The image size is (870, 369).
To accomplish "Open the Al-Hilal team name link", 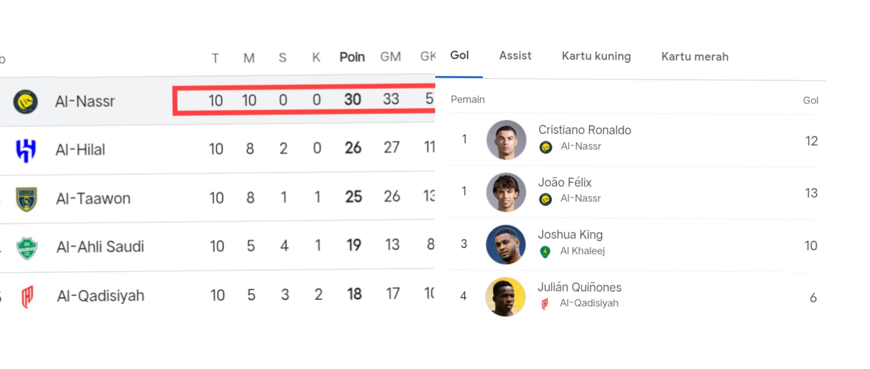I will [x=80, y=150].
